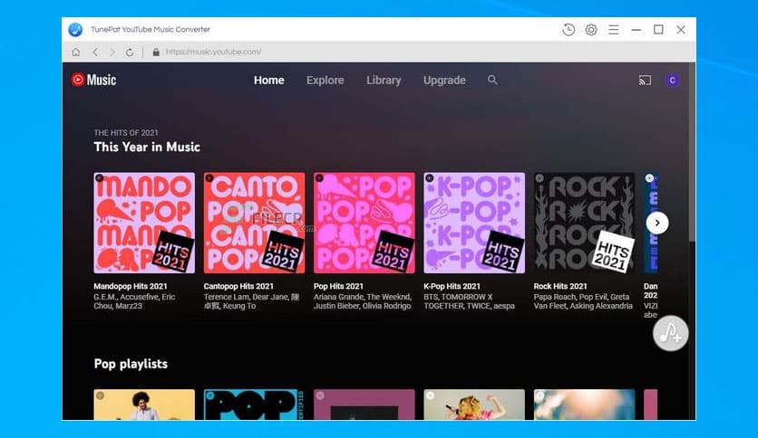Switch to the Explore tab
The width and height of the screenshot is (758, 438).
325,80
